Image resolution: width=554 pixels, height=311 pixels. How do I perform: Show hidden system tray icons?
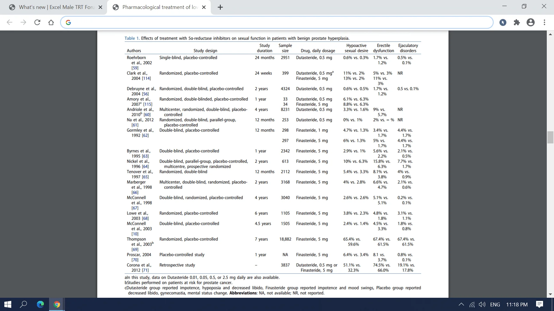point(461,304)
